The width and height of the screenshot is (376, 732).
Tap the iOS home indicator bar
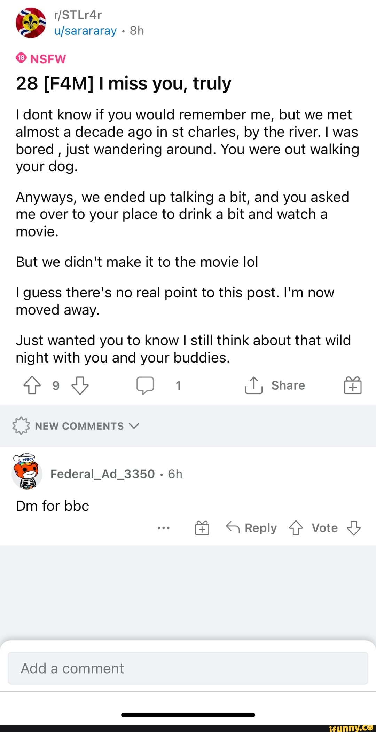coord(188,715)
